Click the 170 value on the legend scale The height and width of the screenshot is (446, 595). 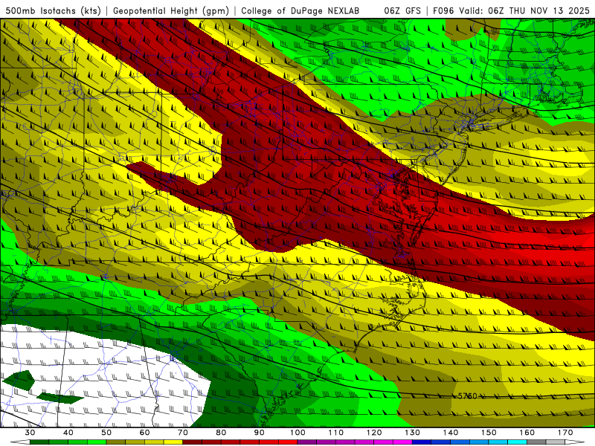tap(565, 433)
